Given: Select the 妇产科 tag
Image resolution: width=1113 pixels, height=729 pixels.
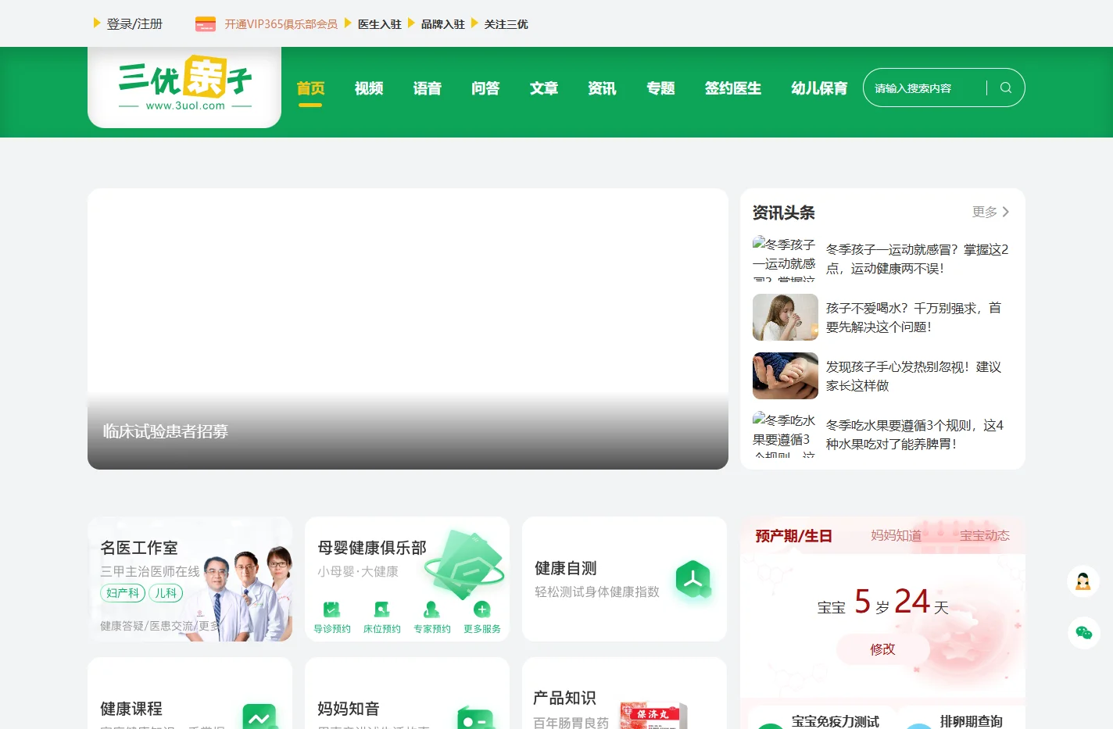Looking at the screenshot, I should (x=123, y=593).
